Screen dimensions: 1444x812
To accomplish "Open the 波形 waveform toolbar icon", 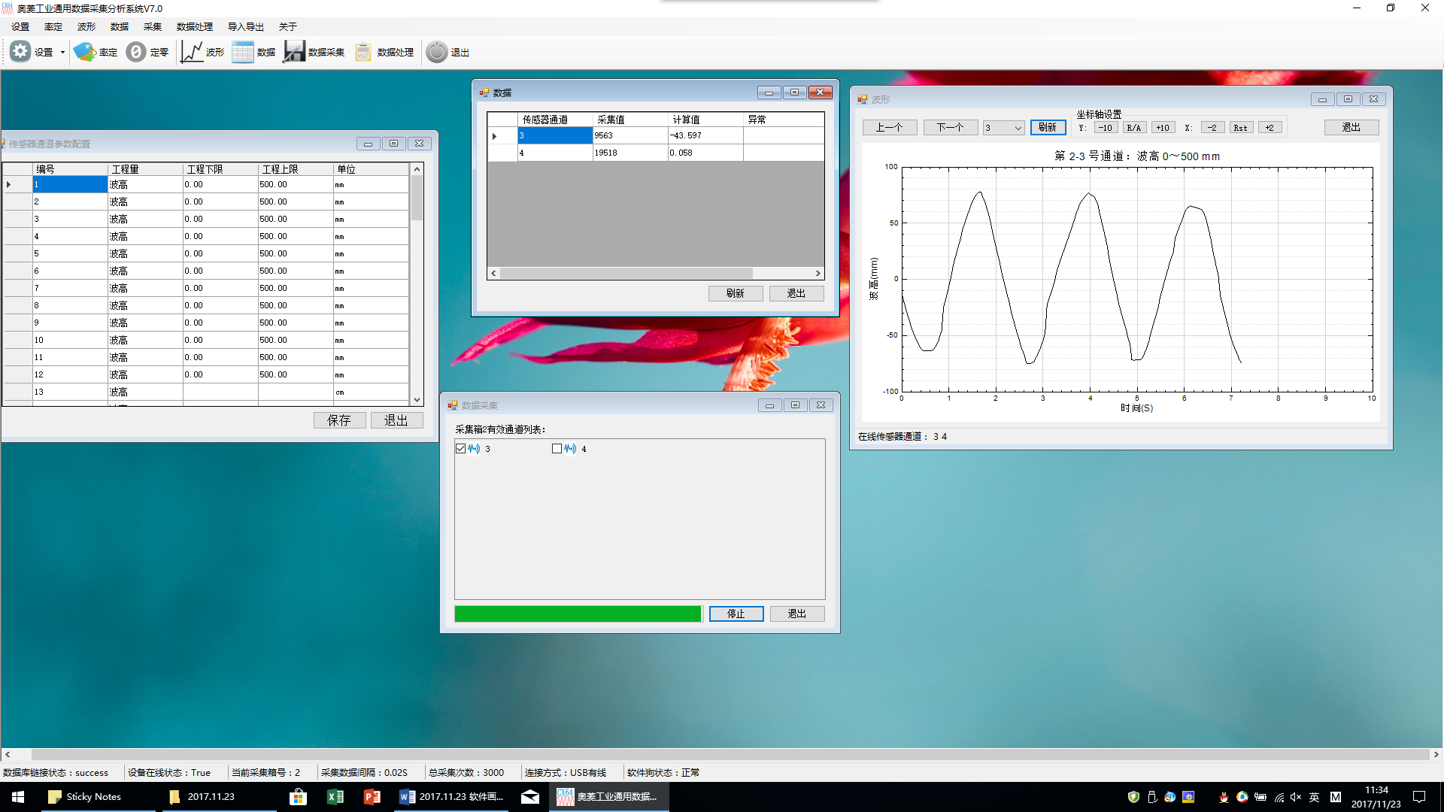I will [192, 52].
